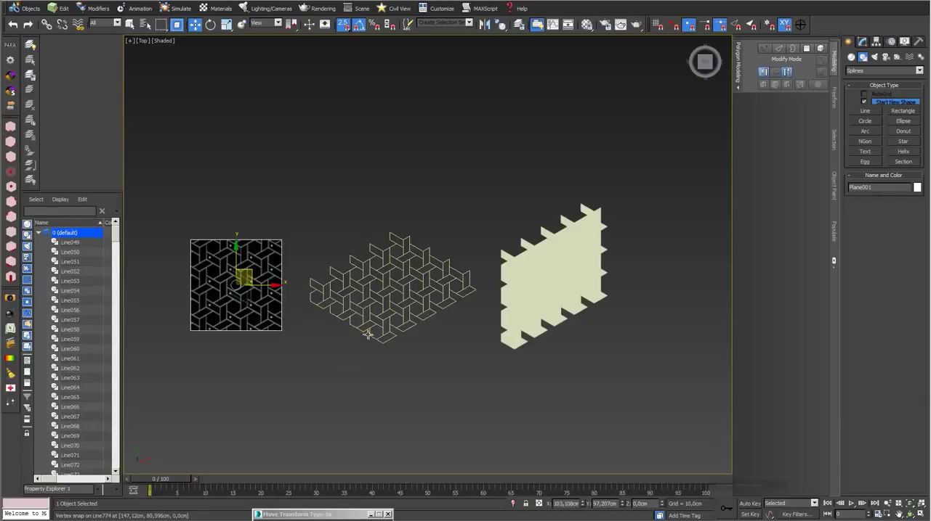
Task: Toggle Auto Key animation mode
Action: [x=749, y=503]
